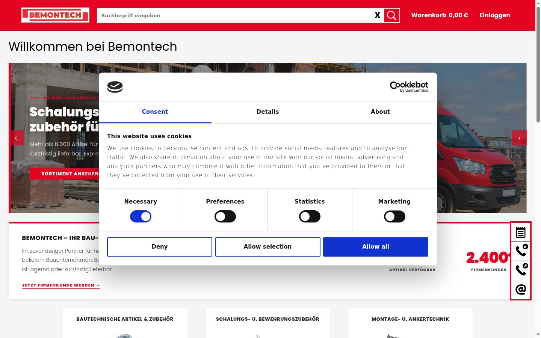Go to next slide with right arrow
This screenshot has width=541, height=338.
tap(519, 138)
